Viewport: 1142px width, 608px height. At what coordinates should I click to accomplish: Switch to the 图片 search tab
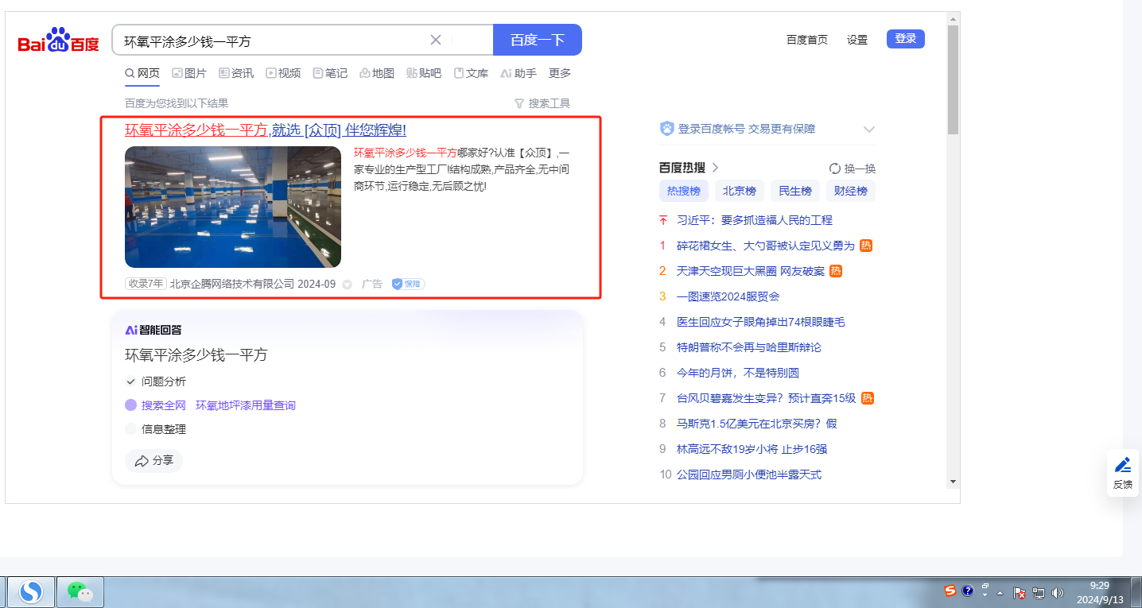click(189, 73)
